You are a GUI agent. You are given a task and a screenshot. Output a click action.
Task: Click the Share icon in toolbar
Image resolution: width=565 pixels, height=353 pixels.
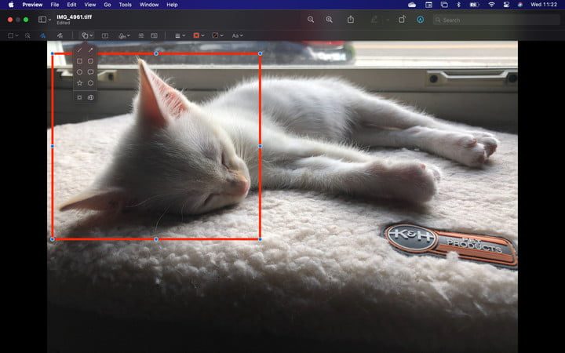350,20
